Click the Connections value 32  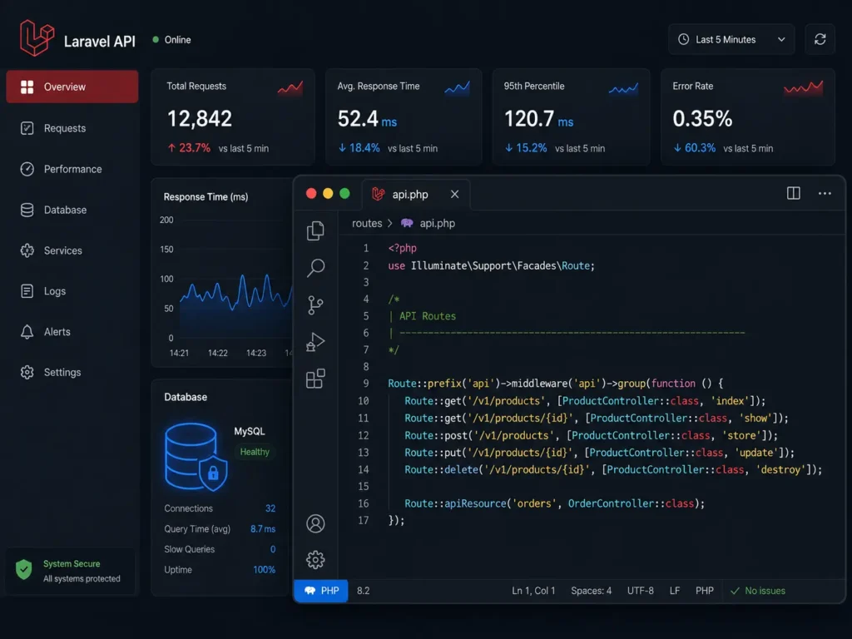pos(270,508)
